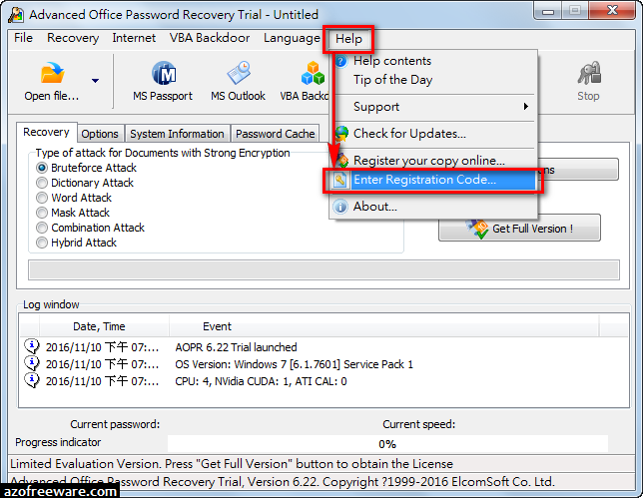The width and height of the screenshot is (643, 498).
Task: Select Tip of the Day
Action: point(432,80)
